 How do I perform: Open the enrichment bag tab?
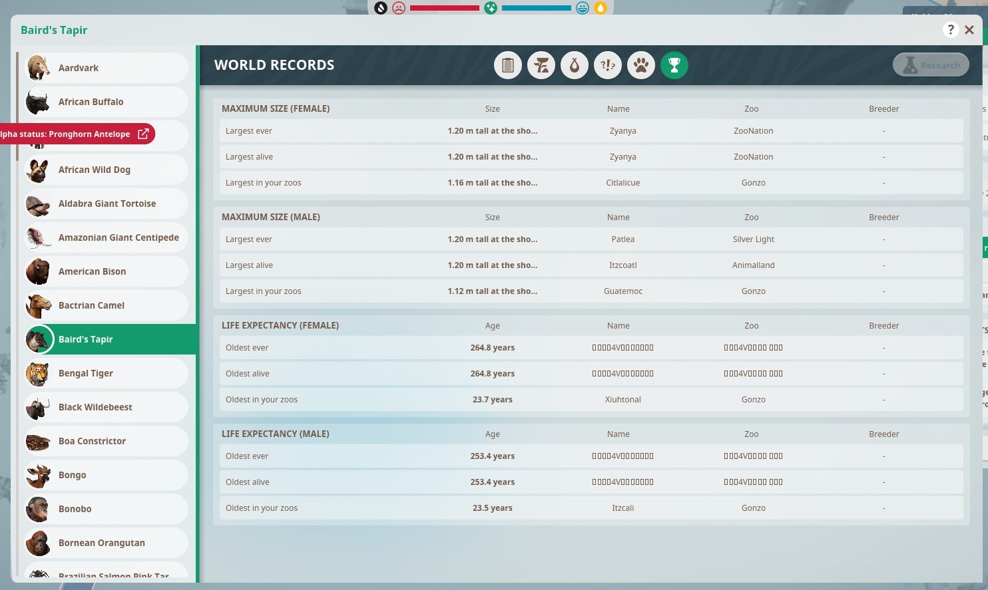click(x=575, y=65)
